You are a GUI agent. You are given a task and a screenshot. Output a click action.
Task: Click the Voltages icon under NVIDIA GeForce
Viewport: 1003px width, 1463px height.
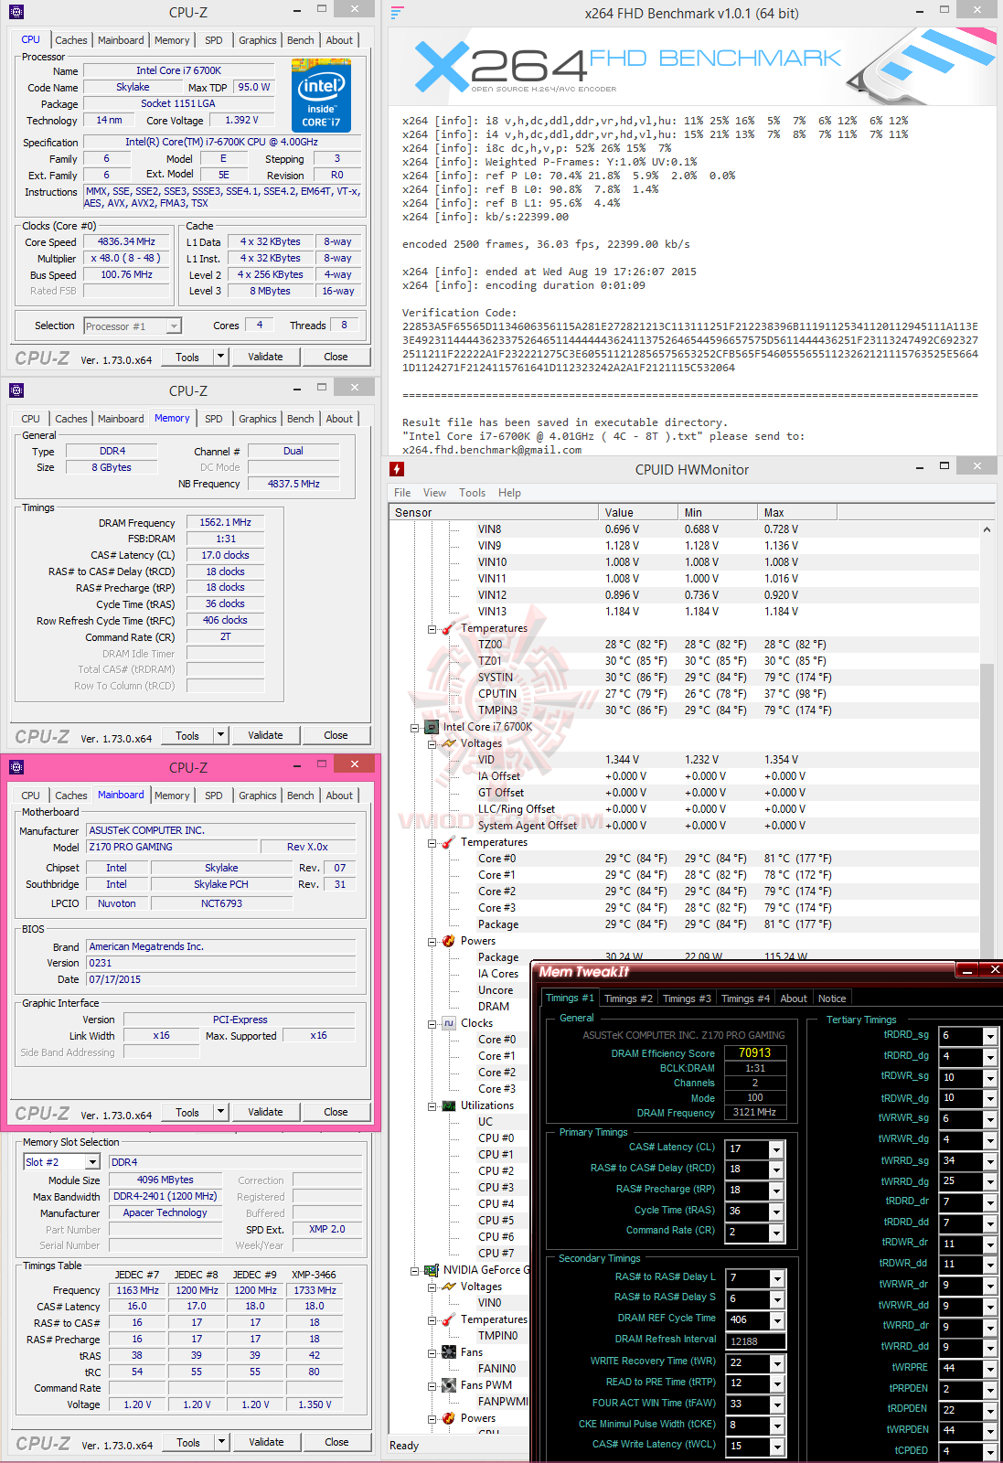(449, 1287)
